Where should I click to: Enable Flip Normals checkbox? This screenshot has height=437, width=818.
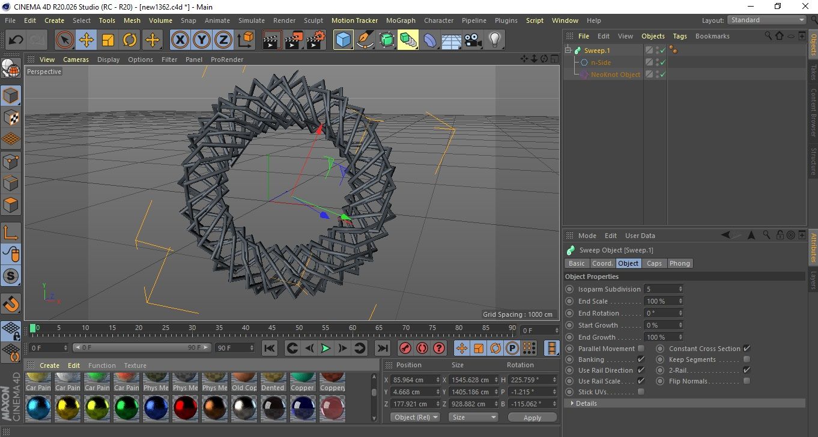click(x=747, y=381)
